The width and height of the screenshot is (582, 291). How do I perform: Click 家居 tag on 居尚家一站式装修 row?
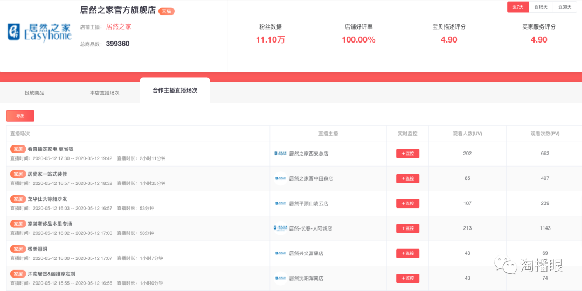click(x=18, y=174)
